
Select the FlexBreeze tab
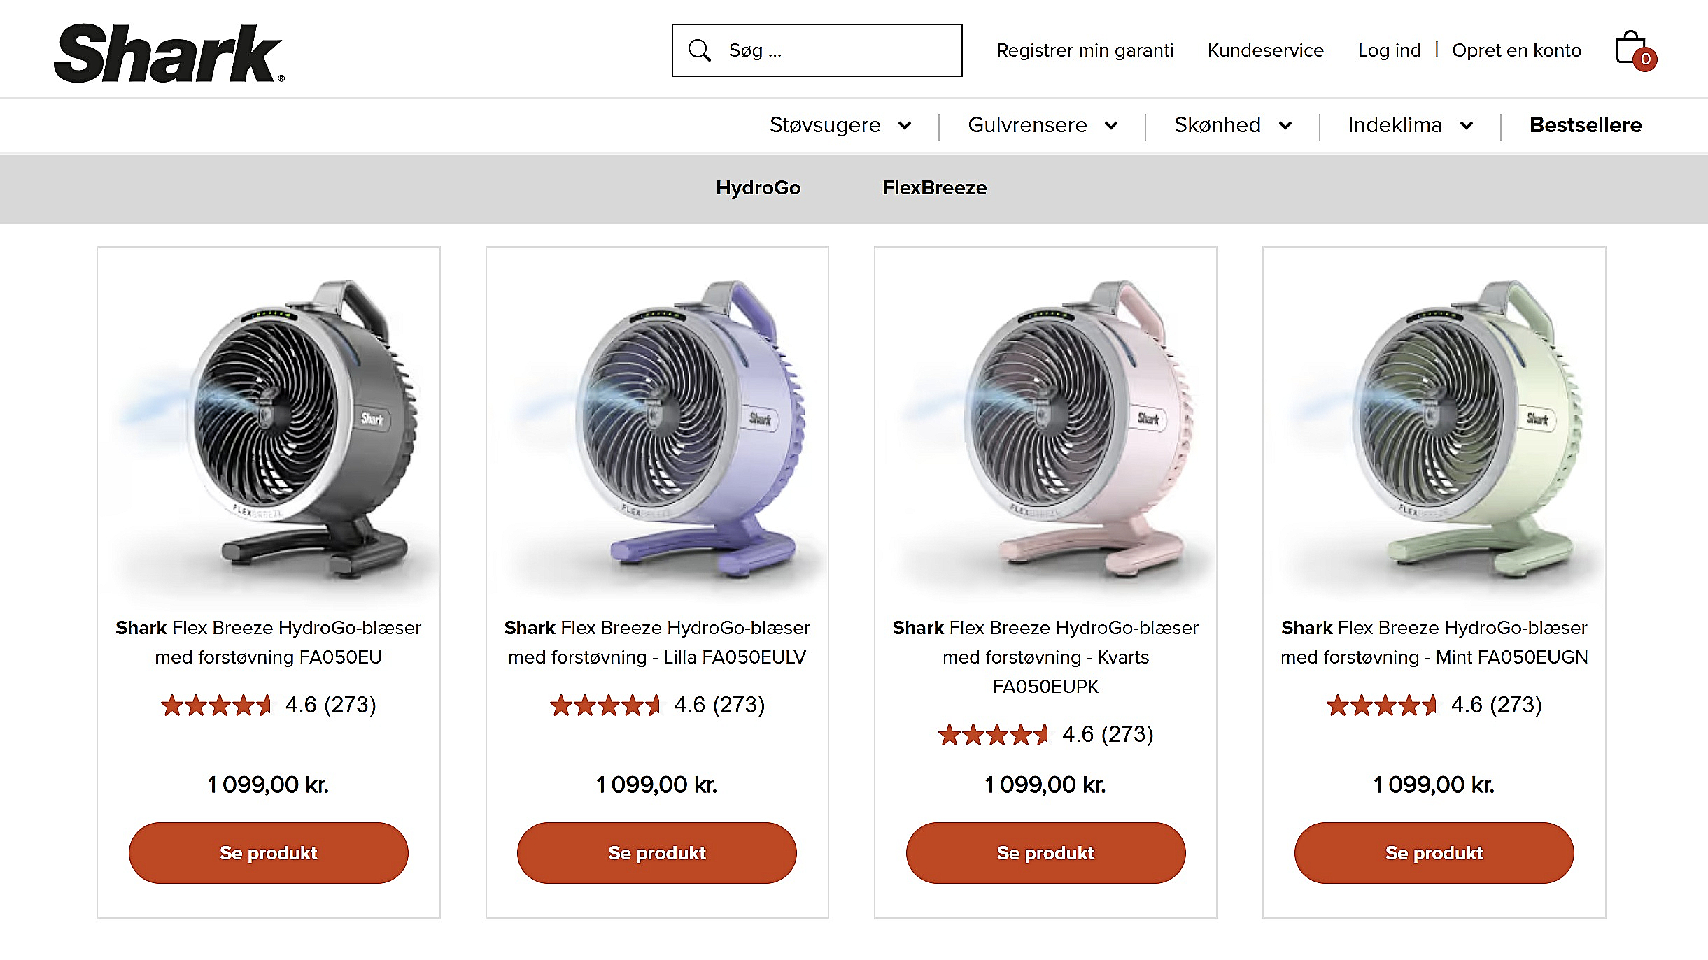(x=935, y=187)
